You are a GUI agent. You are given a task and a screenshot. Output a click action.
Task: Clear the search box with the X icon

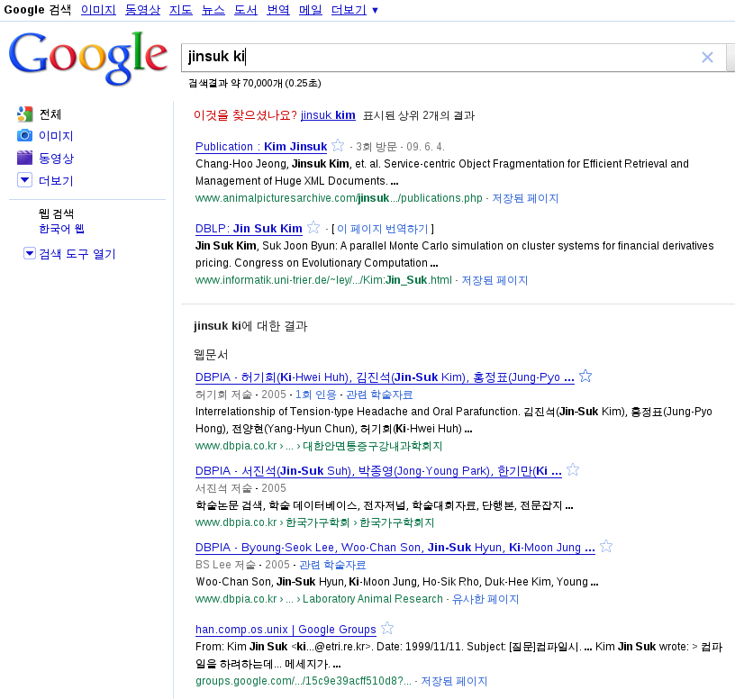(x=707, y=57)
